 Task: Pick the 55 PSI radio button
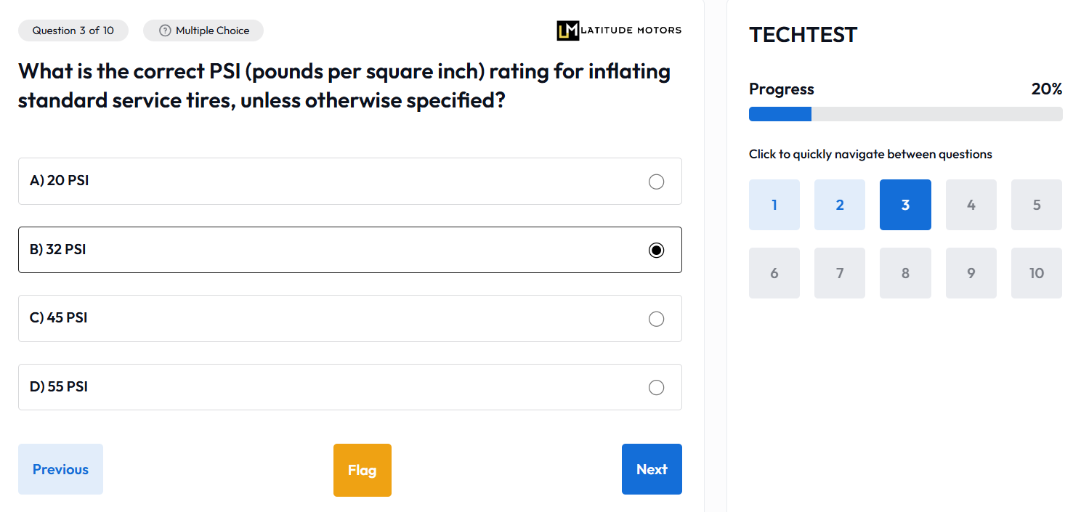pyautogui.click(x=656, y=387)
